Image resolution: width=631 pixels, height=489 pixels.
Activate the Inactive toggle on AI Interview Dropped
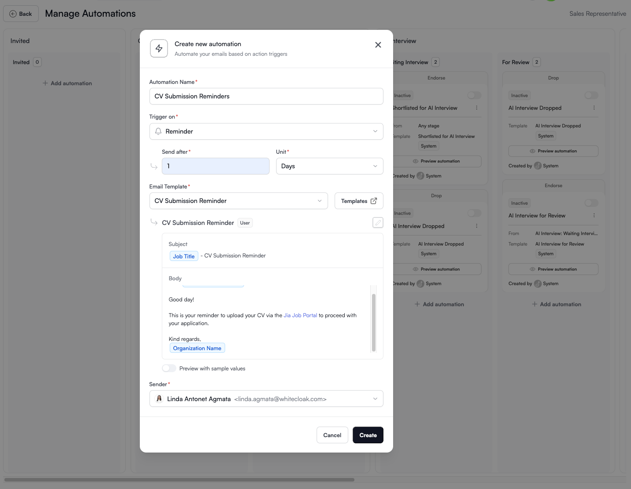[591, 95]
